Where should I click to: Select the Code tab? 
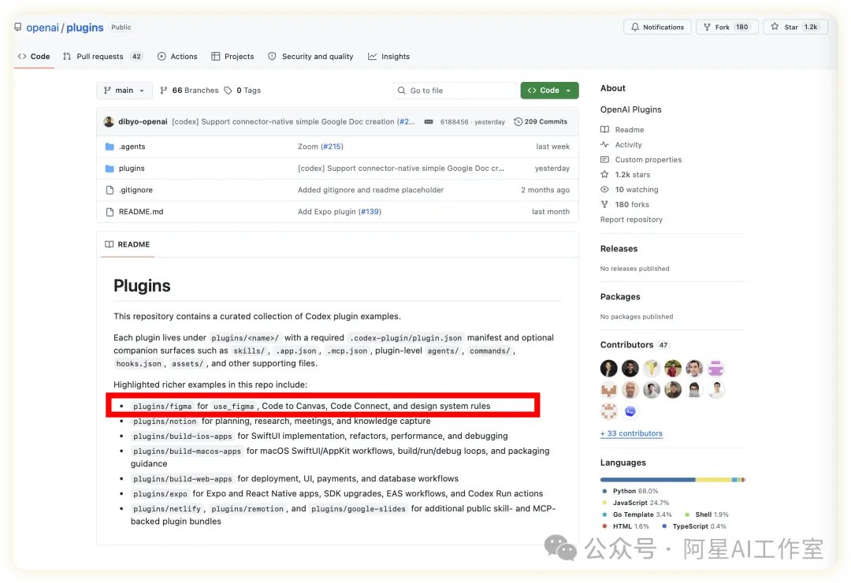click(34, 57)
